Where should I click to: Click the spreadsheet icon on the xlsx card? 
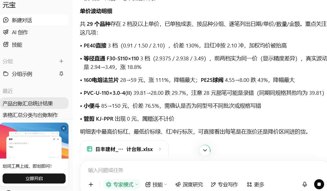(89, 149)
